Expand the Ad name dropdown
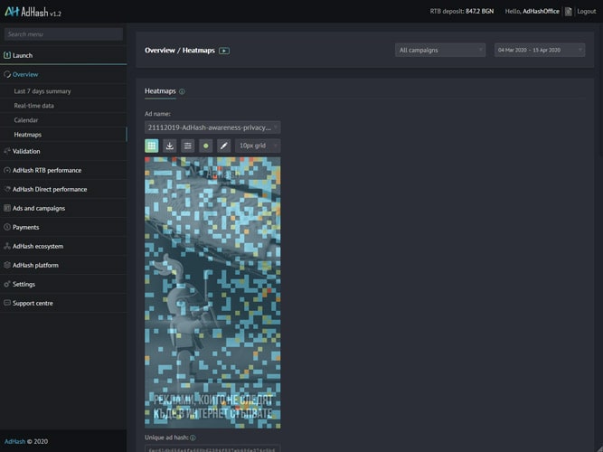The width and height of the screenshot is (603, 452). tap(212, 127)
